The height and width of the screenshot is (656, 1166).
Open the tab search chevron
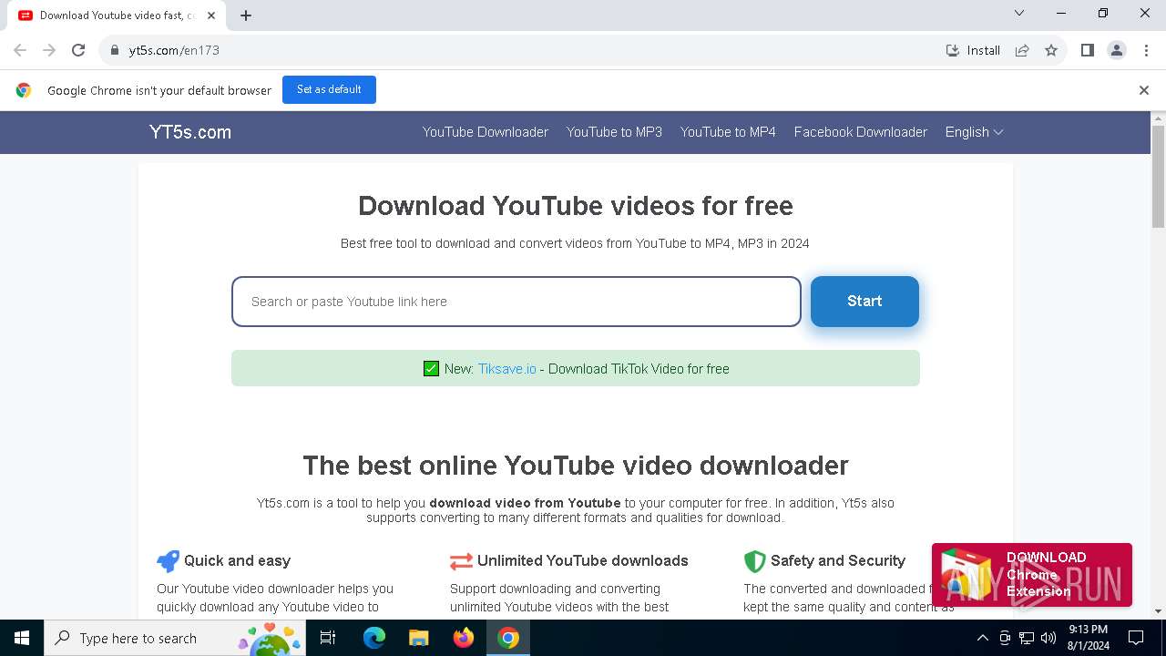pyautogui.click(x=1019, y=14)
